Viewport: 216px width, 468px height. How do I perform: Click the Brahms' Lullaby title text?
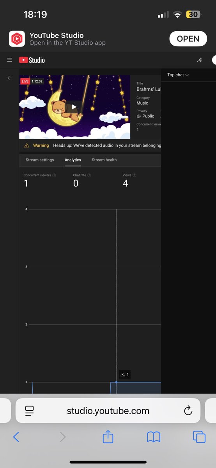pyautogui.click(x=149, y=89)
